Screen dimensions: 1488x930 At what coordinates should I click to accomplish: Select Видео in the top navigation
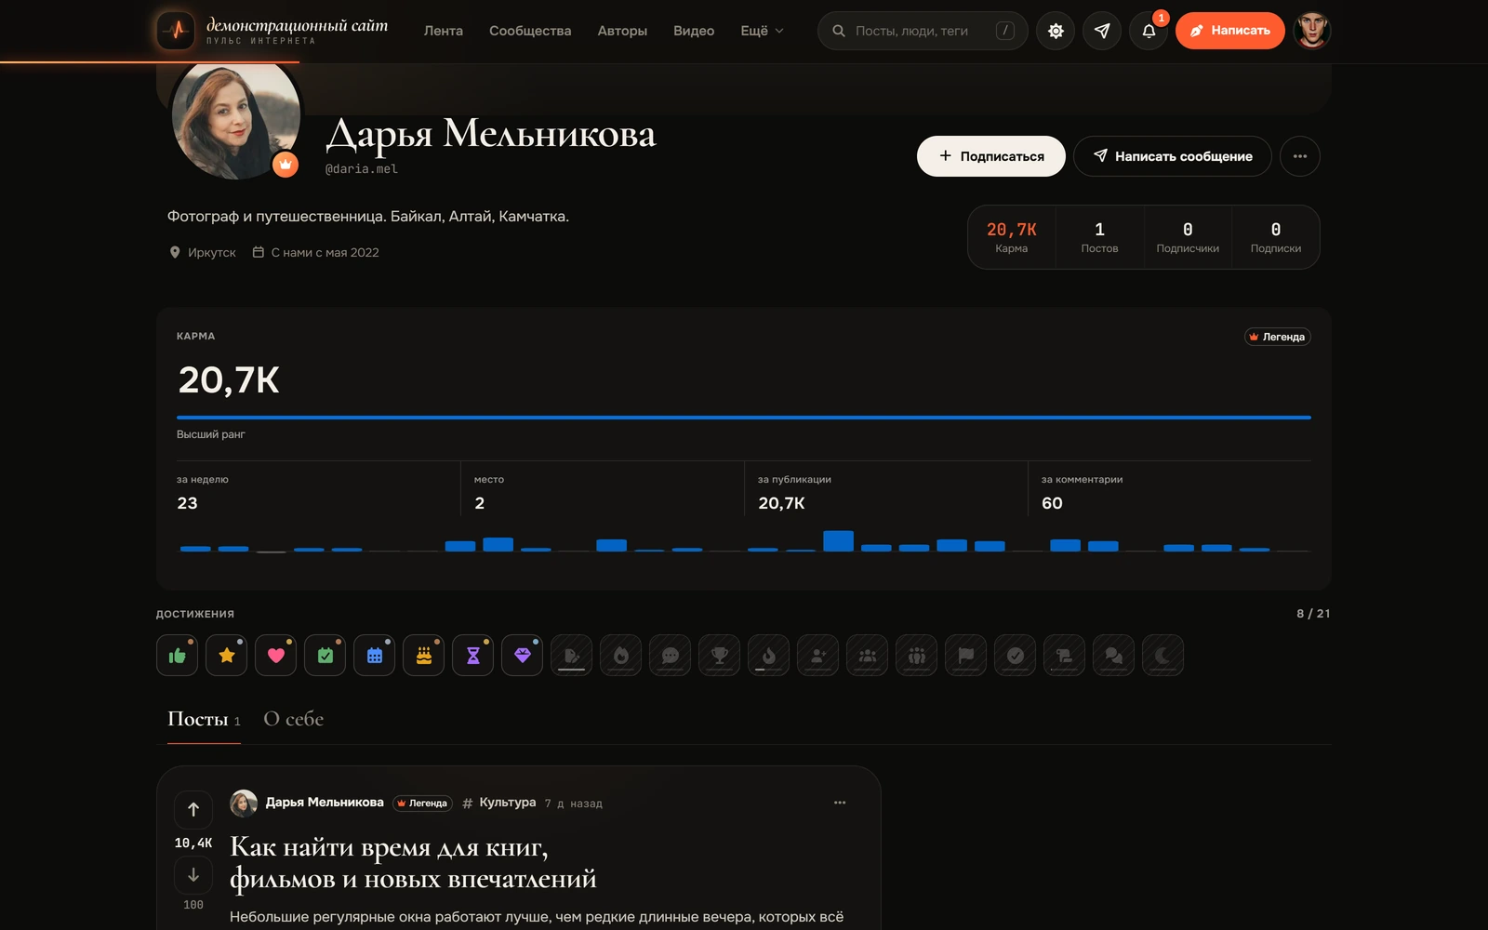pyautogui.click(x=694, y=31)
